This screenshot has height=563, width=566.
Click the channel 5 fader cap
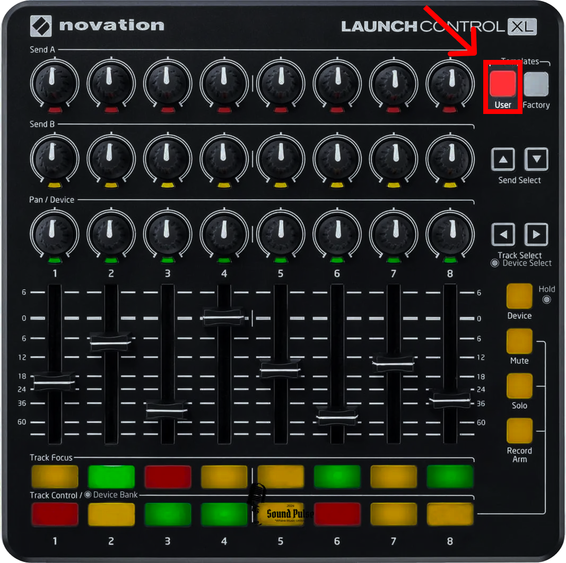click(281, 370)
